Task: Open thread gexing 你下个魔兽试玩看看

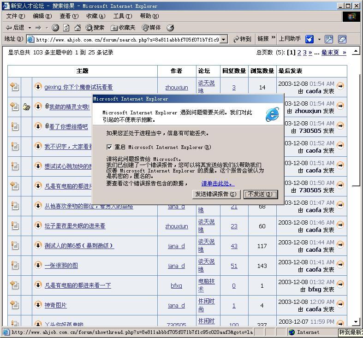Action: coord(78,87)
